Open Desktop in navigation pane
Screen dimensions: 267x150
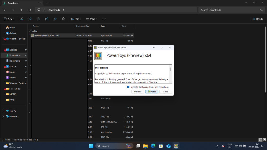coord(14,50)
